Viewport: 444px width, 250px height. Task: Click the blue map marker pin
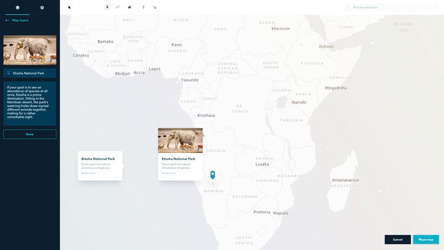click(x=213, y=175)
